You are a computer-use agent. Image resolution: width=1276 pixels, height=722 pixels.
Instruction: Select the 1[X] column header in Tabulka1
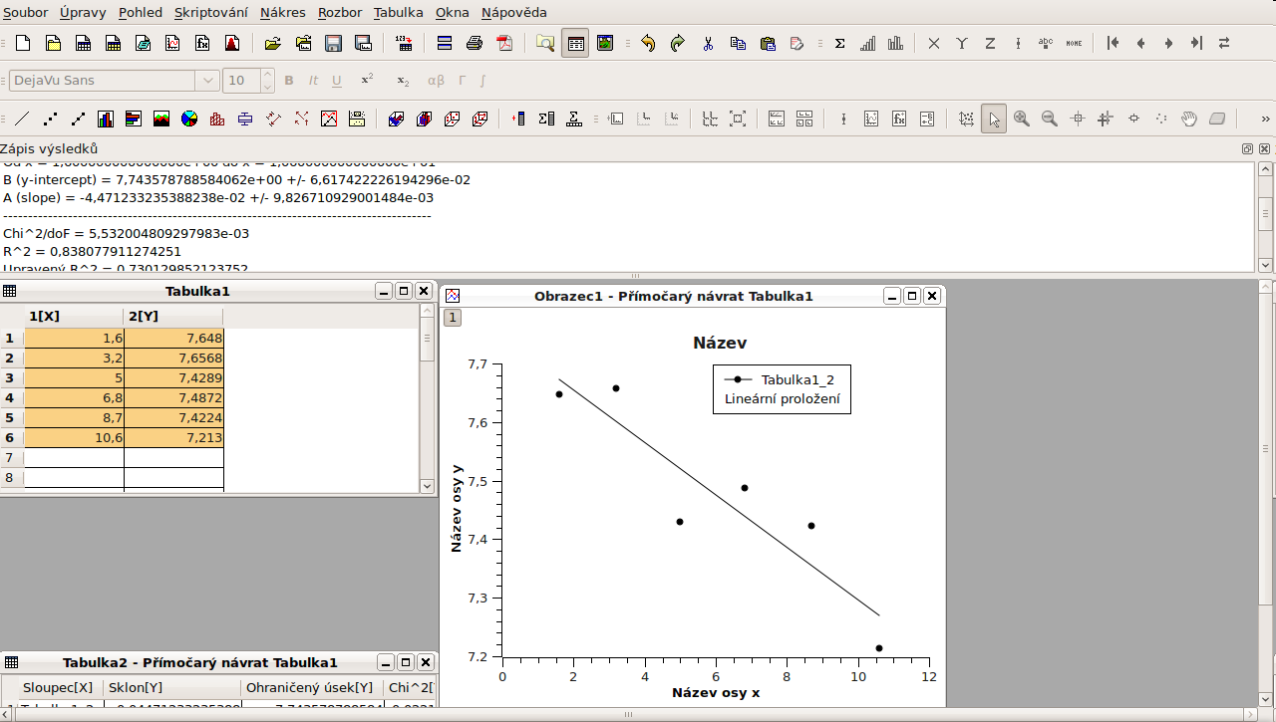coord(74,316)
